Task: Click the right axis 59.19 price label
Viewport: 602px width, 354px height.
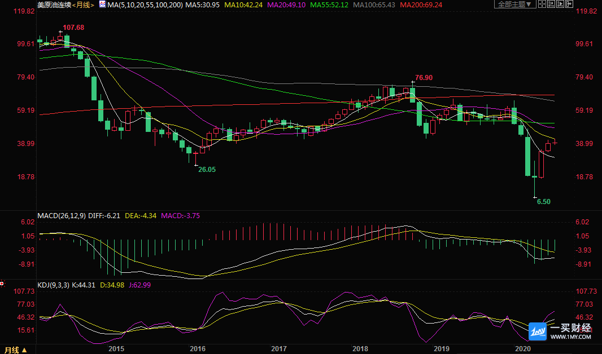Action: click(x=584, y=110)
